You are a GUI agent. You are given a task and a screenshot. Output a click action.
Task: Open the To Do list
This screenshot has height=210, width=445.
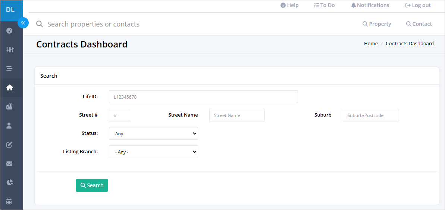[325, 5]
